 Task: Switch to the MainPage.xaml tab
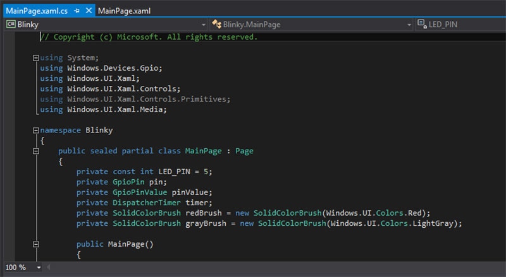(x=124, y=11)
